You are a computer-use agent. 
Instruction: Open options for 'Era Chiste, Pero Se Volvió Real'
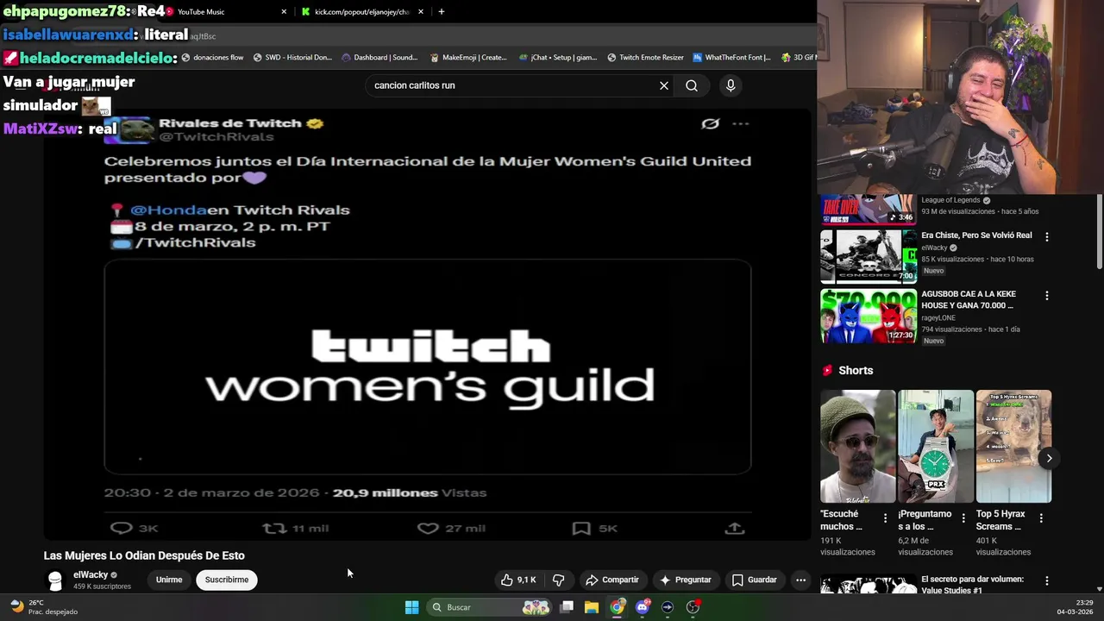[x=1047, y=236]
